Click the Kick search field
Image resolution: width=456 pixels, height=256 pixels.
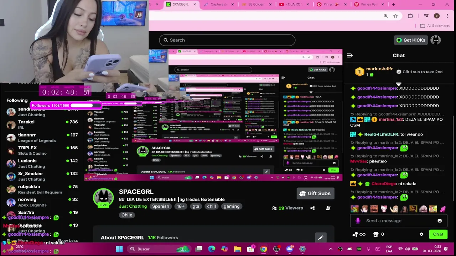click(227, 40)
